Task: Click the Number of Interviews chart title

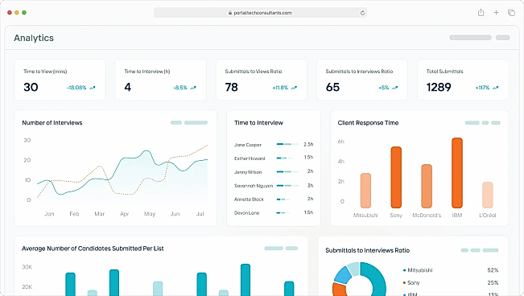Action: coord(52,122)
